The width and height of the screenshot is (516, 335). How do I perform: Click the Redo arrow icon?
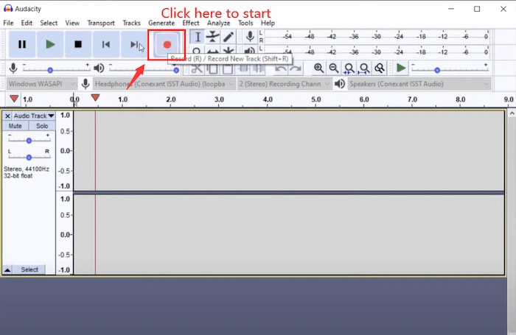pyautogui.click(x=296, y=68)
